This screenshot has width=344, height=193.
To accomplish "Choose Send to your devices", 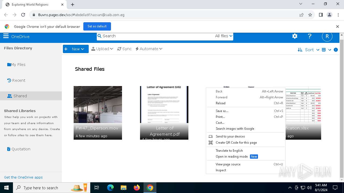I will pyautogui.click(x=245, y=136).
